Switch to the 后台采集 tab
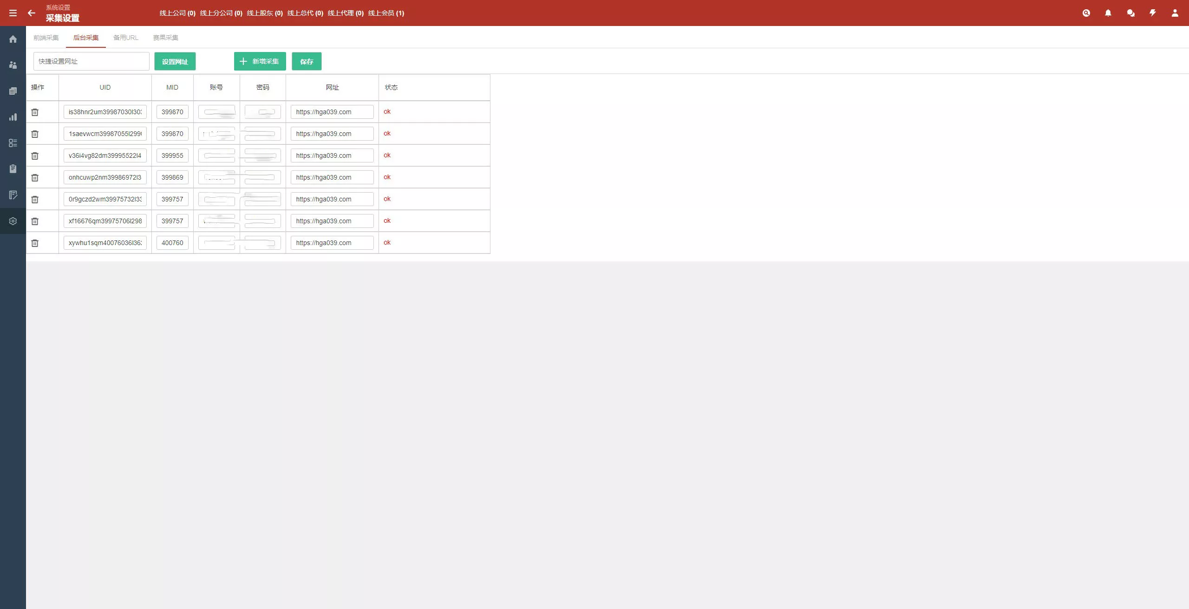Screen dimensions: 1189x609 pos(86,38)
